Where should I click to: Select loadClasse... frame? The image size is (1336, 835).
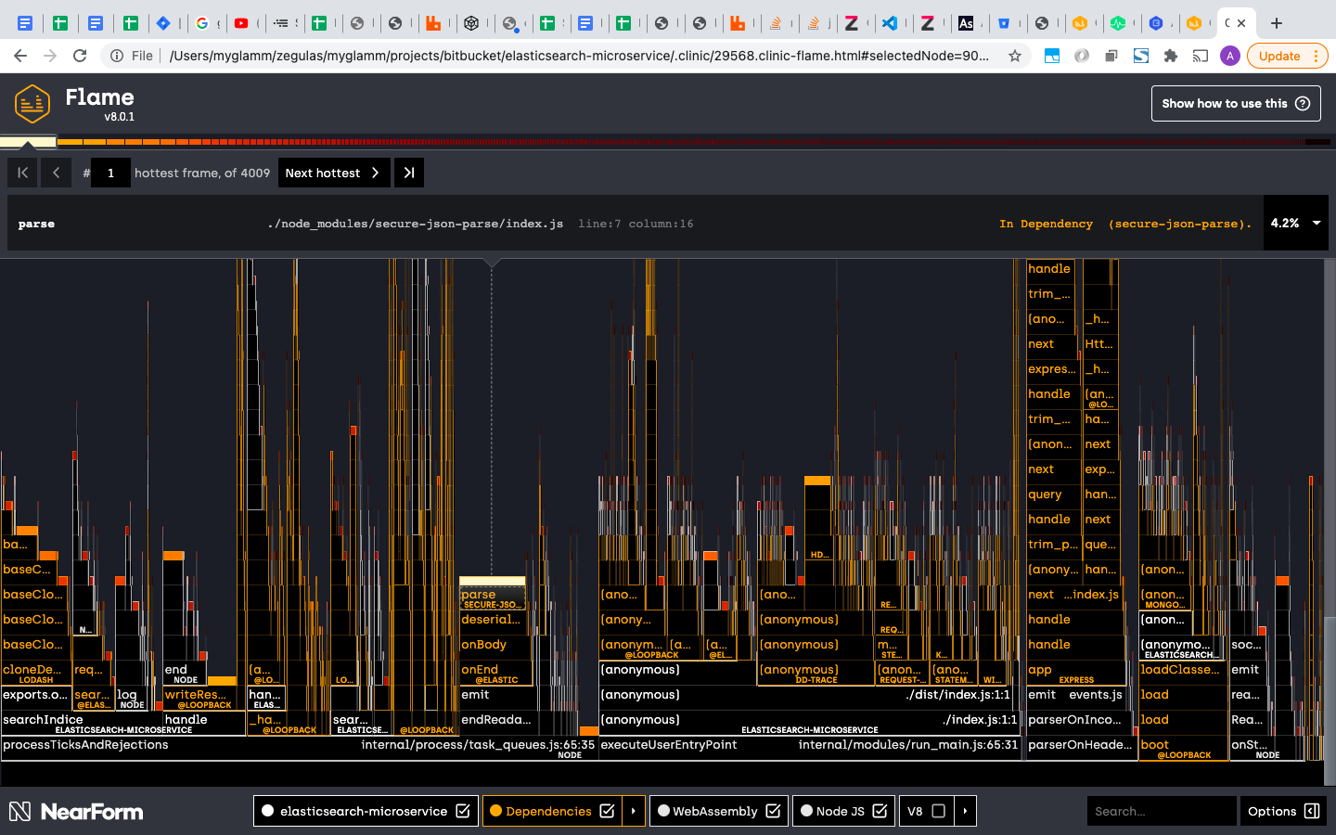(1183, 670)
